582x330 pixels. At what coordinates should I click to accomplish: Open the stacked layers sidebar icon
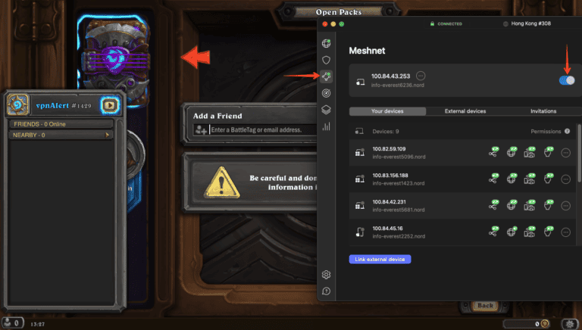click(327, 110)
